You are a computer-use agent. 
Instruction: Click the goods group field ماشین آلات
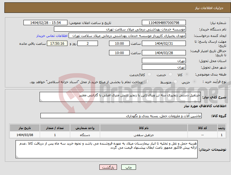[121, 116]
